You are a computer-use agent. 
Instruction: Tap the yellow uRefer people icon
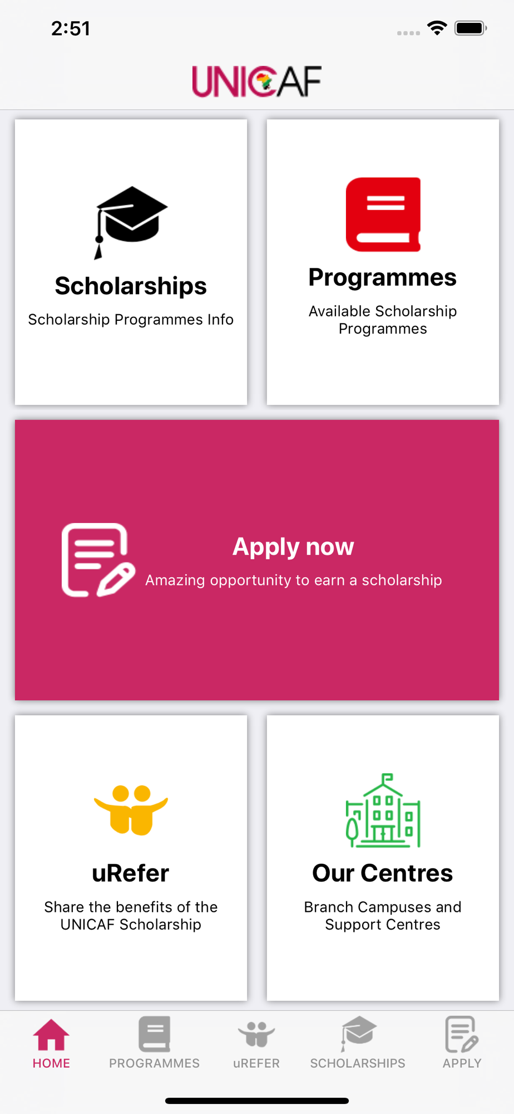131,810
